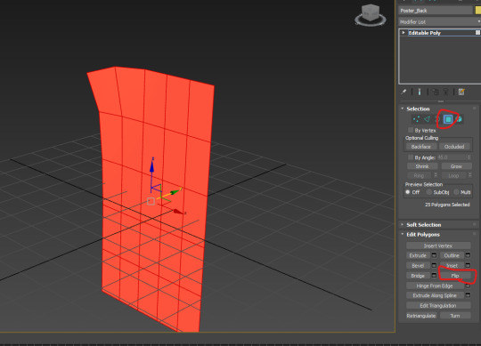
Task: Click the Edit Triangulation button
Action: coord(438,306)
